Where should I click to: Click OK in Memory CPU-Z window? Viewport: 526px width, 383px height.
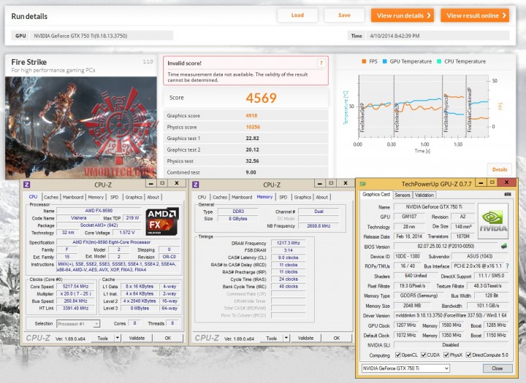(x=337, y=338)
